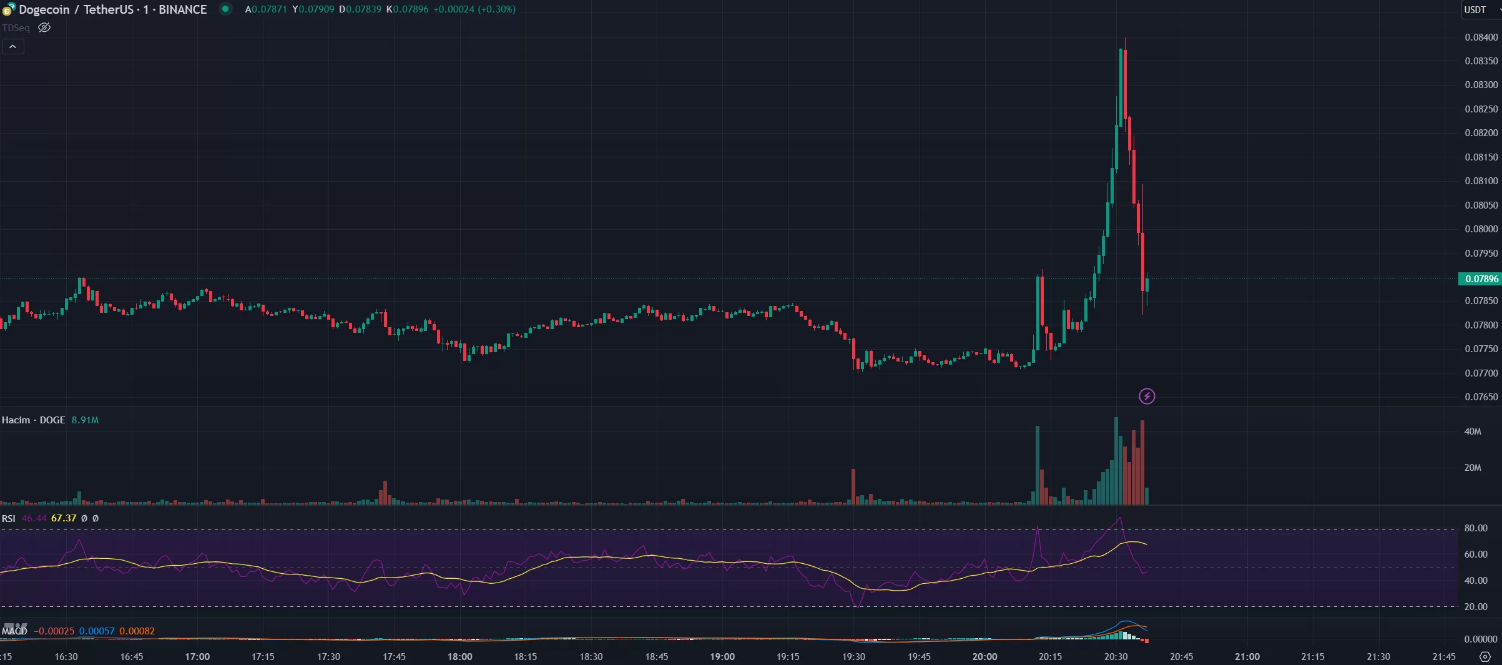The height and width of the screenshot is (665, 1502).
Task: Click the 40M label on volume scale
Action: click(x=1473, y=431)
